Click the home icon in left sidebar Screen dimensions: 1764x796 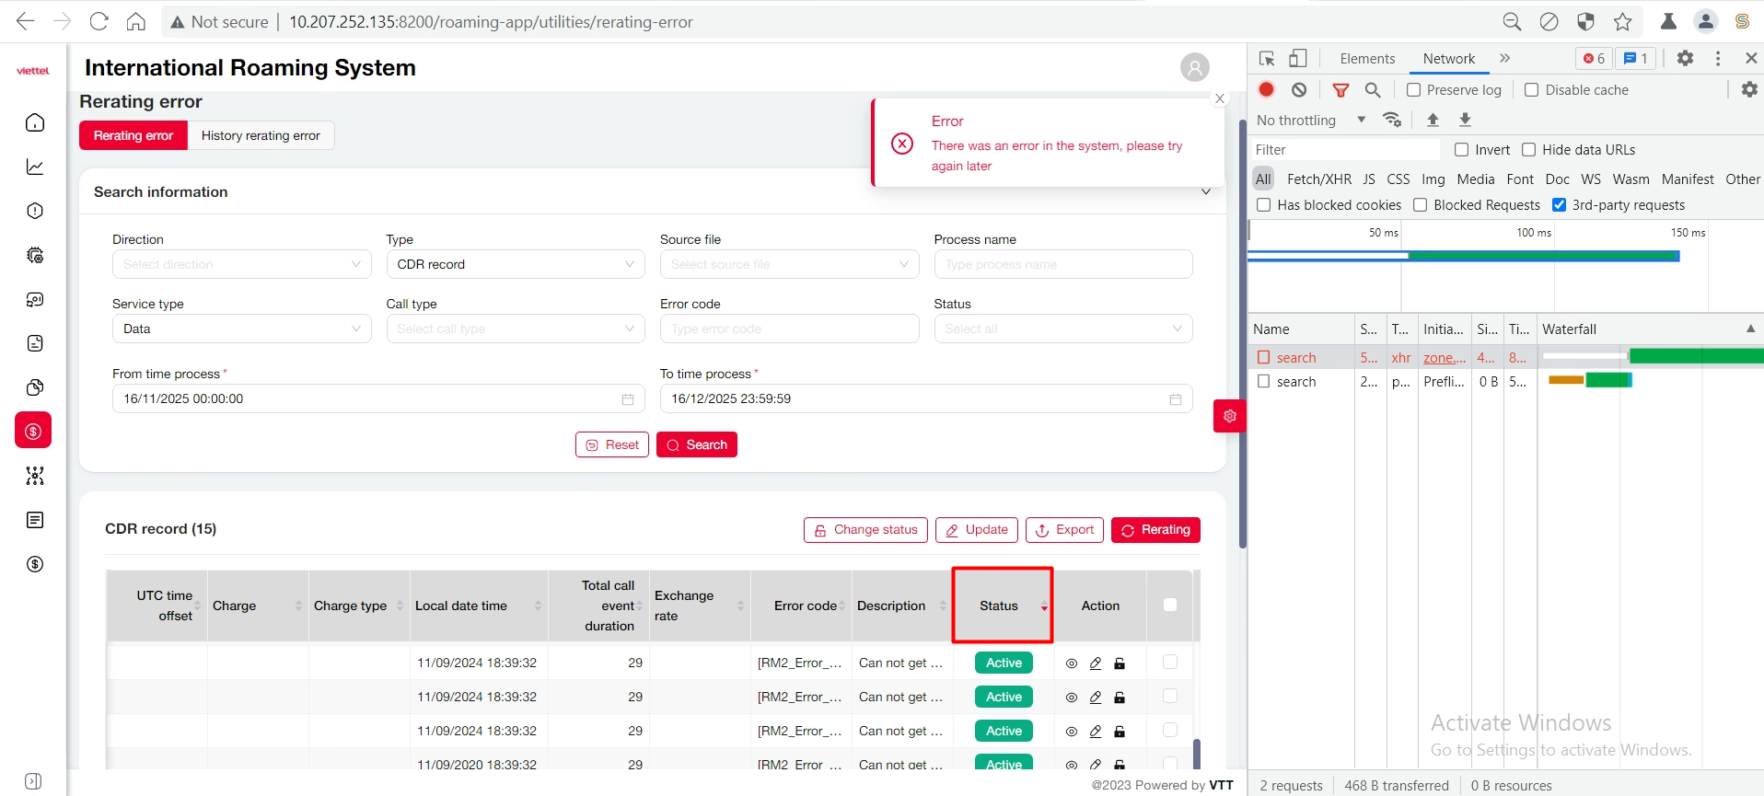point(35,122)
